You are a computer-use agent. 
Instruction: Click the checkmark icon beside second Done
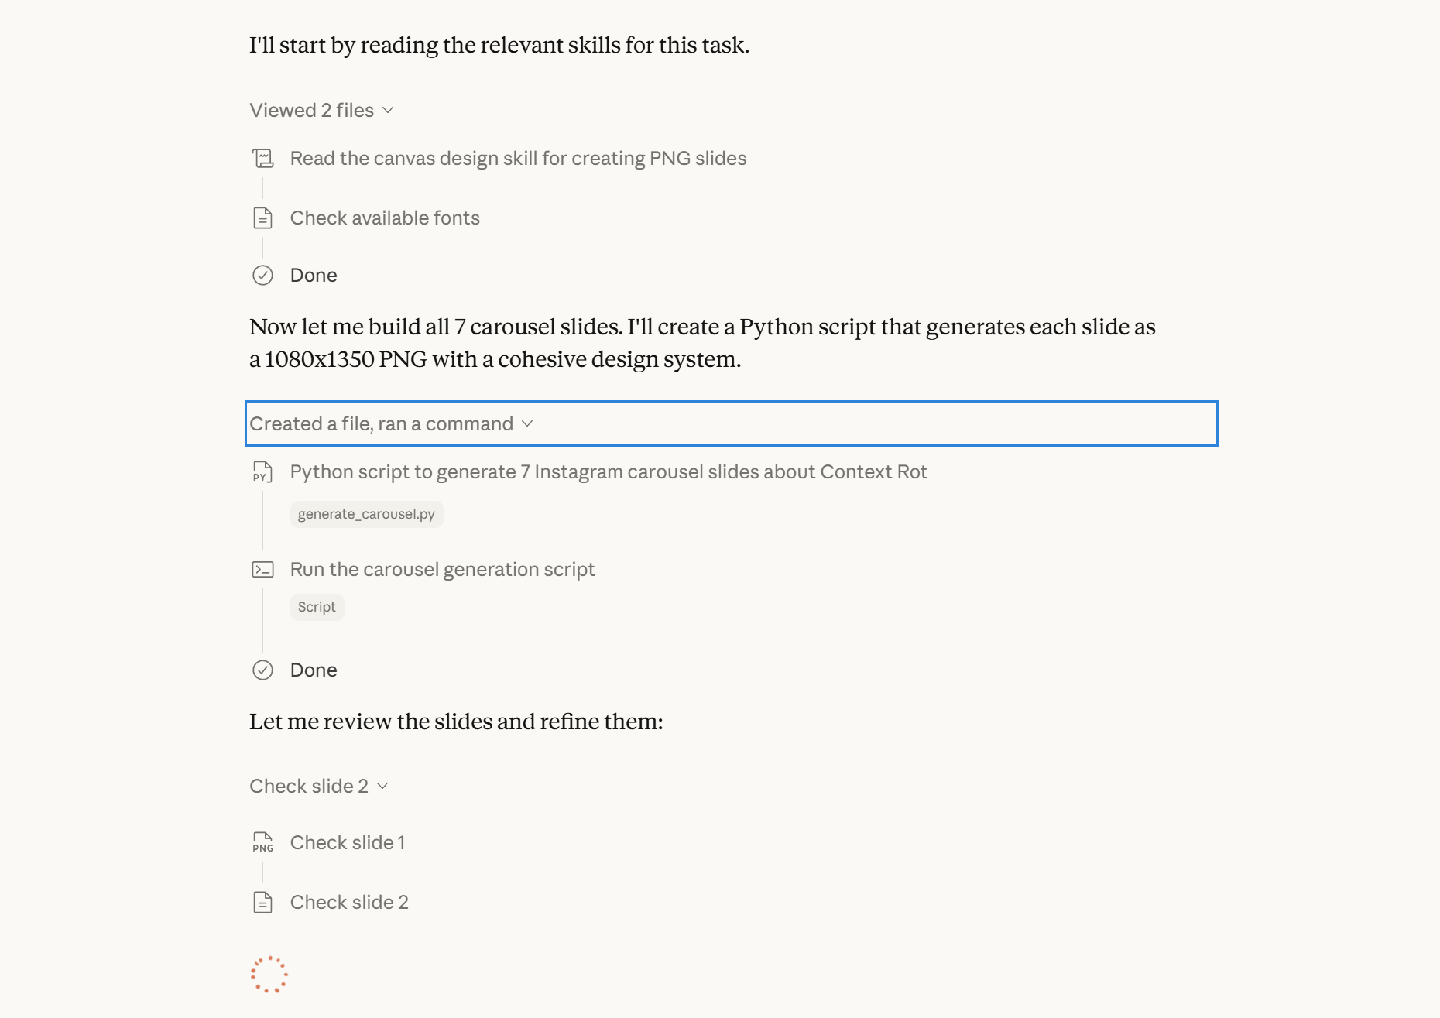263,670
